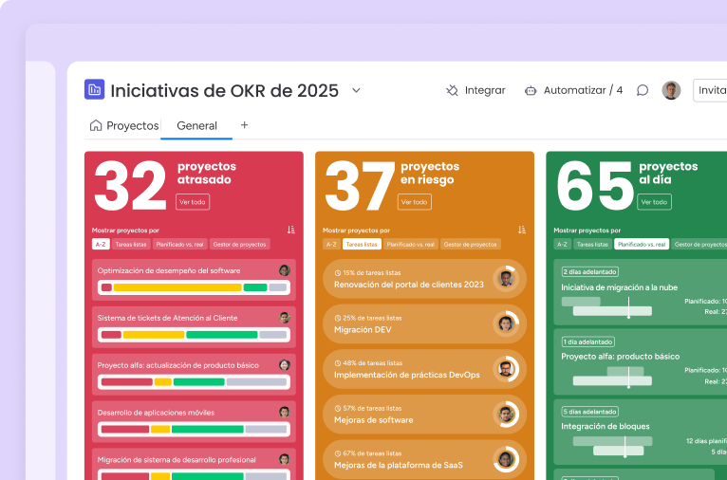Add a new view with the plus icon
The image size is (727, 480).
pos(244,125)
